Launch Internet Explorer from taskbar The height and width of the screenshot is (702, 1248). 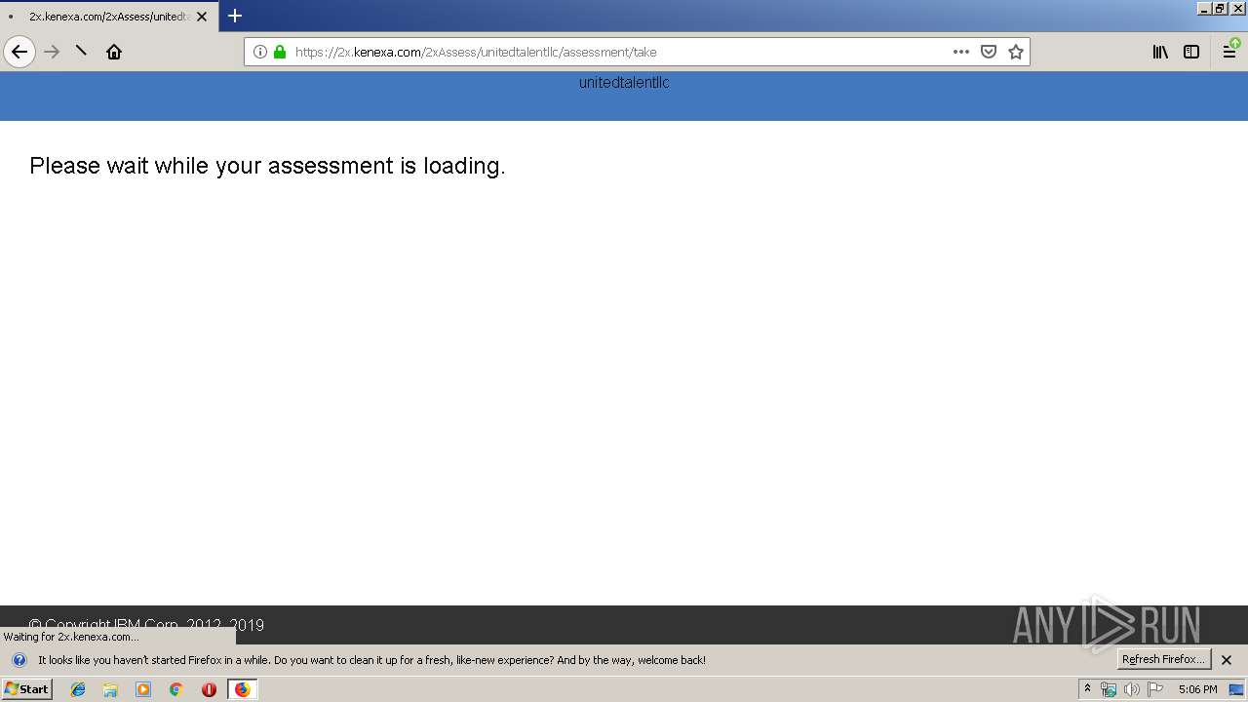[x=78, y=689]
